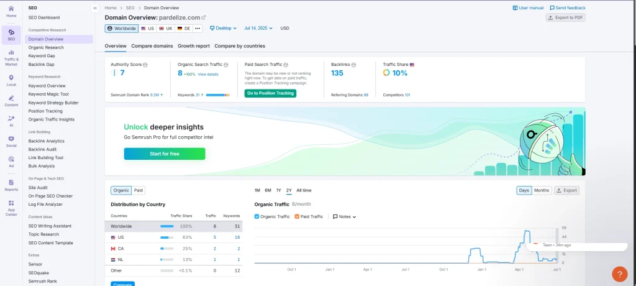636x286 pixels.
Task: Open Backlink Analytics in sidebar
Action: [x=46, y=141]
